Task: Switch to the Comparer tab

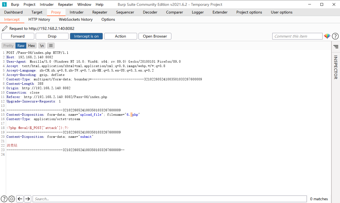Action: tap(174, 12)
